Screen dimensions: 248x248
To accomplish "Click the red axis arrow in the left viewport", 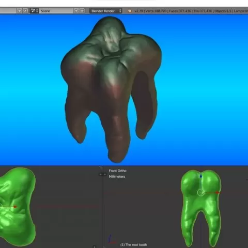I will pyautogui.click(x=16, y=207).
